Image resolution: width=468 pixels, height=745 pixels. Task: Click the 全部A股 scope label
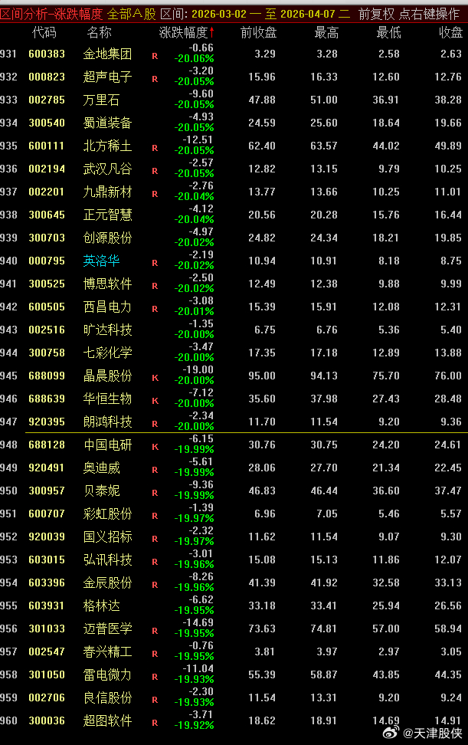coord(132,14)
